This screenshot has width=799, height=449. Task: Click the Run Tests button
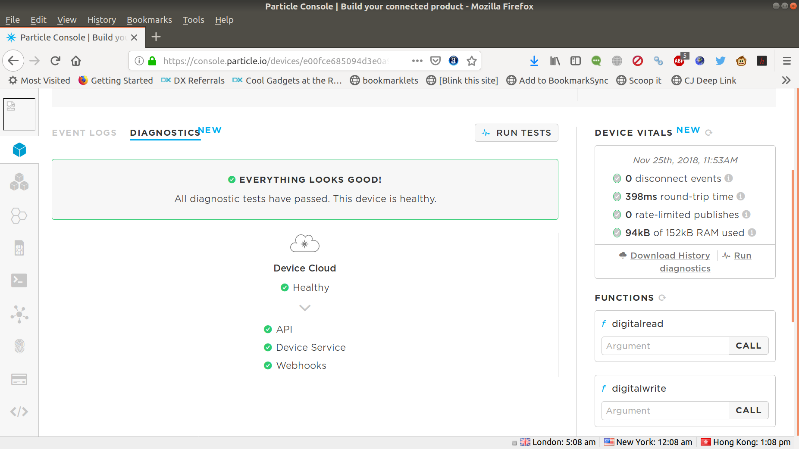pos(517,133)
